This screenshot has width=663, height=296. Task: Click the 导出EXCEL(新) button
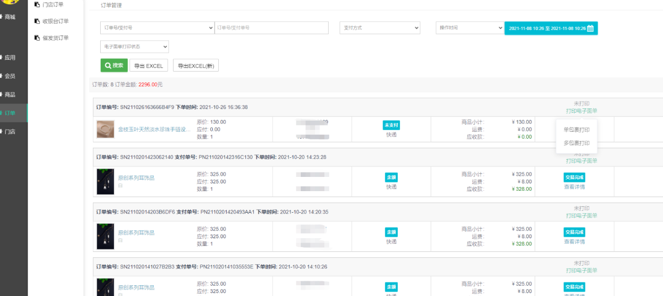coord(196,66)
